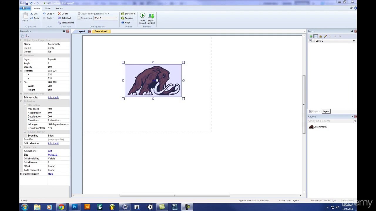Open the application menu button
This screenshot has width=376, height=211.
tap(25, 8)
